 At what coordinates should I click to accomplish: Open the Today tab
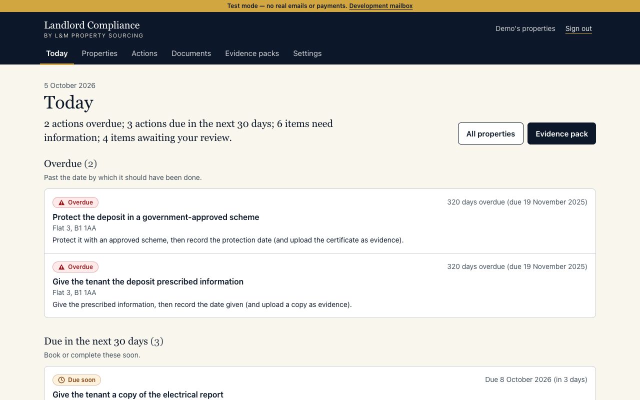(57, 53)
